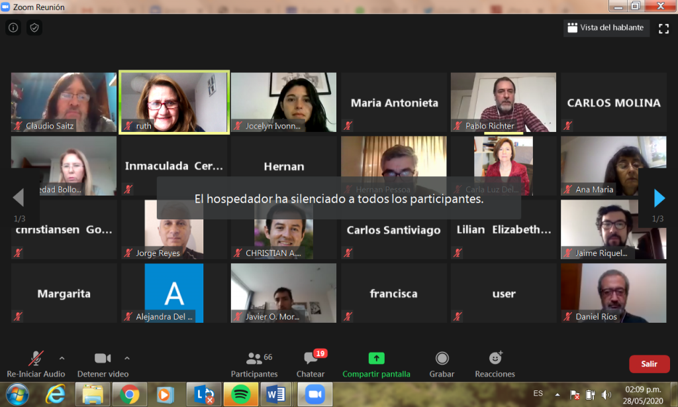Screen dimensions: 678x407
Task: Open the meeting information icon
Action: pyautogui.click(x=13, y=28)
